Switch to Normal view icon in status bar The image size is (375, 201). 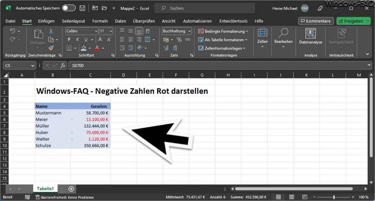click(x=278, y=197)
